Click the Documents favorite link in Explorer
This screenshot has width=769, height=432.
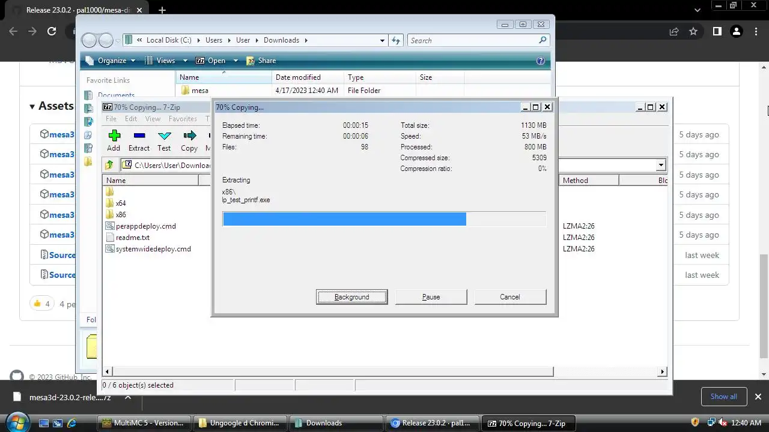[116, 95]
